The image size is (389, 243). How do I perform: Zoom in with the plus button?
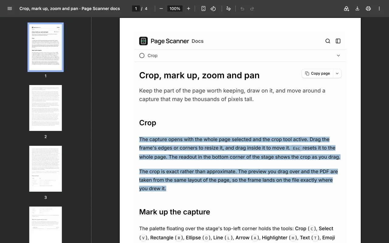click(x=188, y=9)
